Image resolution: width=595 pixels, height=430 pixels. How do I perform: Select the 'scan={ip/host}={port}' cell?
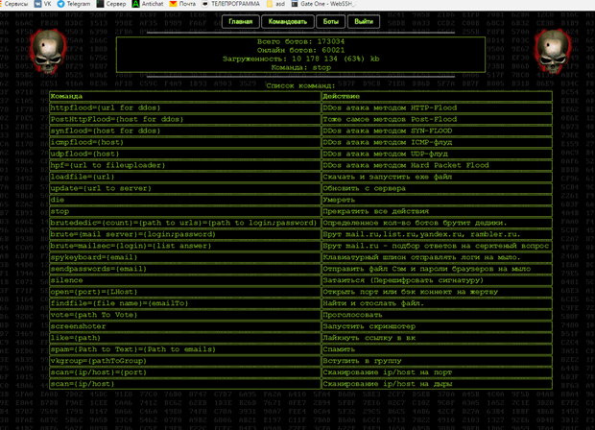pyautogui.click(x=185, y=372)
